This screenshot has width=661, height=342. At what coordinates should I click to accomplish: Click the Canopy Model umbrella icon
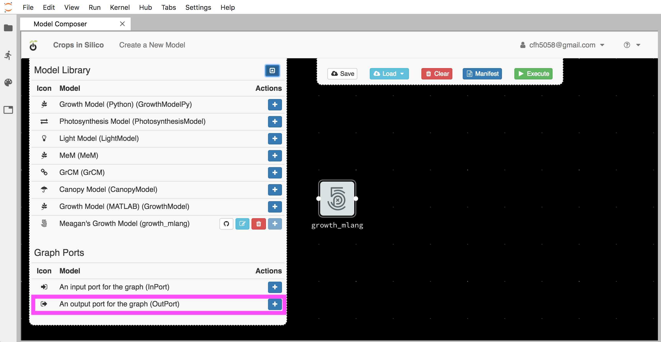(x=44, y=189)
